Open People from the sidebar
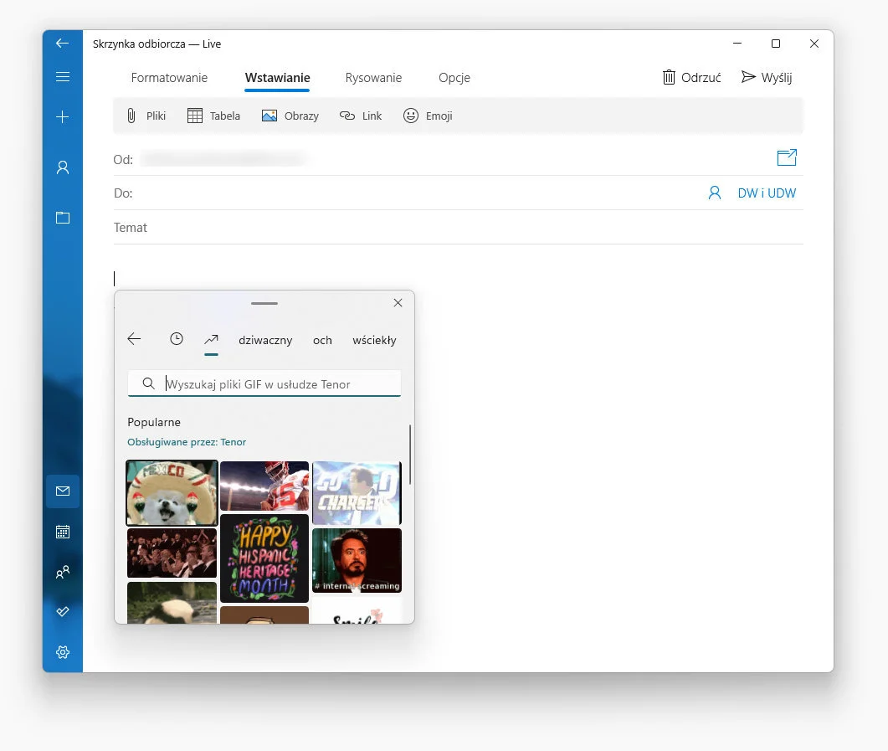Screen dimensions: 888x751 62,572
